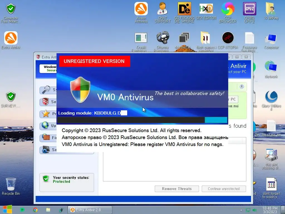Screen dimensions: 285x214
Task: Open File Explorer from taskbar
Action: pos(48,210)
